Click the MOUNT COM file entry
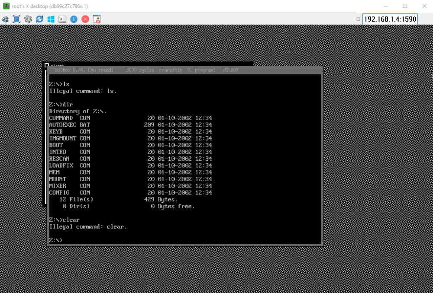This screenshot has height=293, width=433. pos(131,179)
